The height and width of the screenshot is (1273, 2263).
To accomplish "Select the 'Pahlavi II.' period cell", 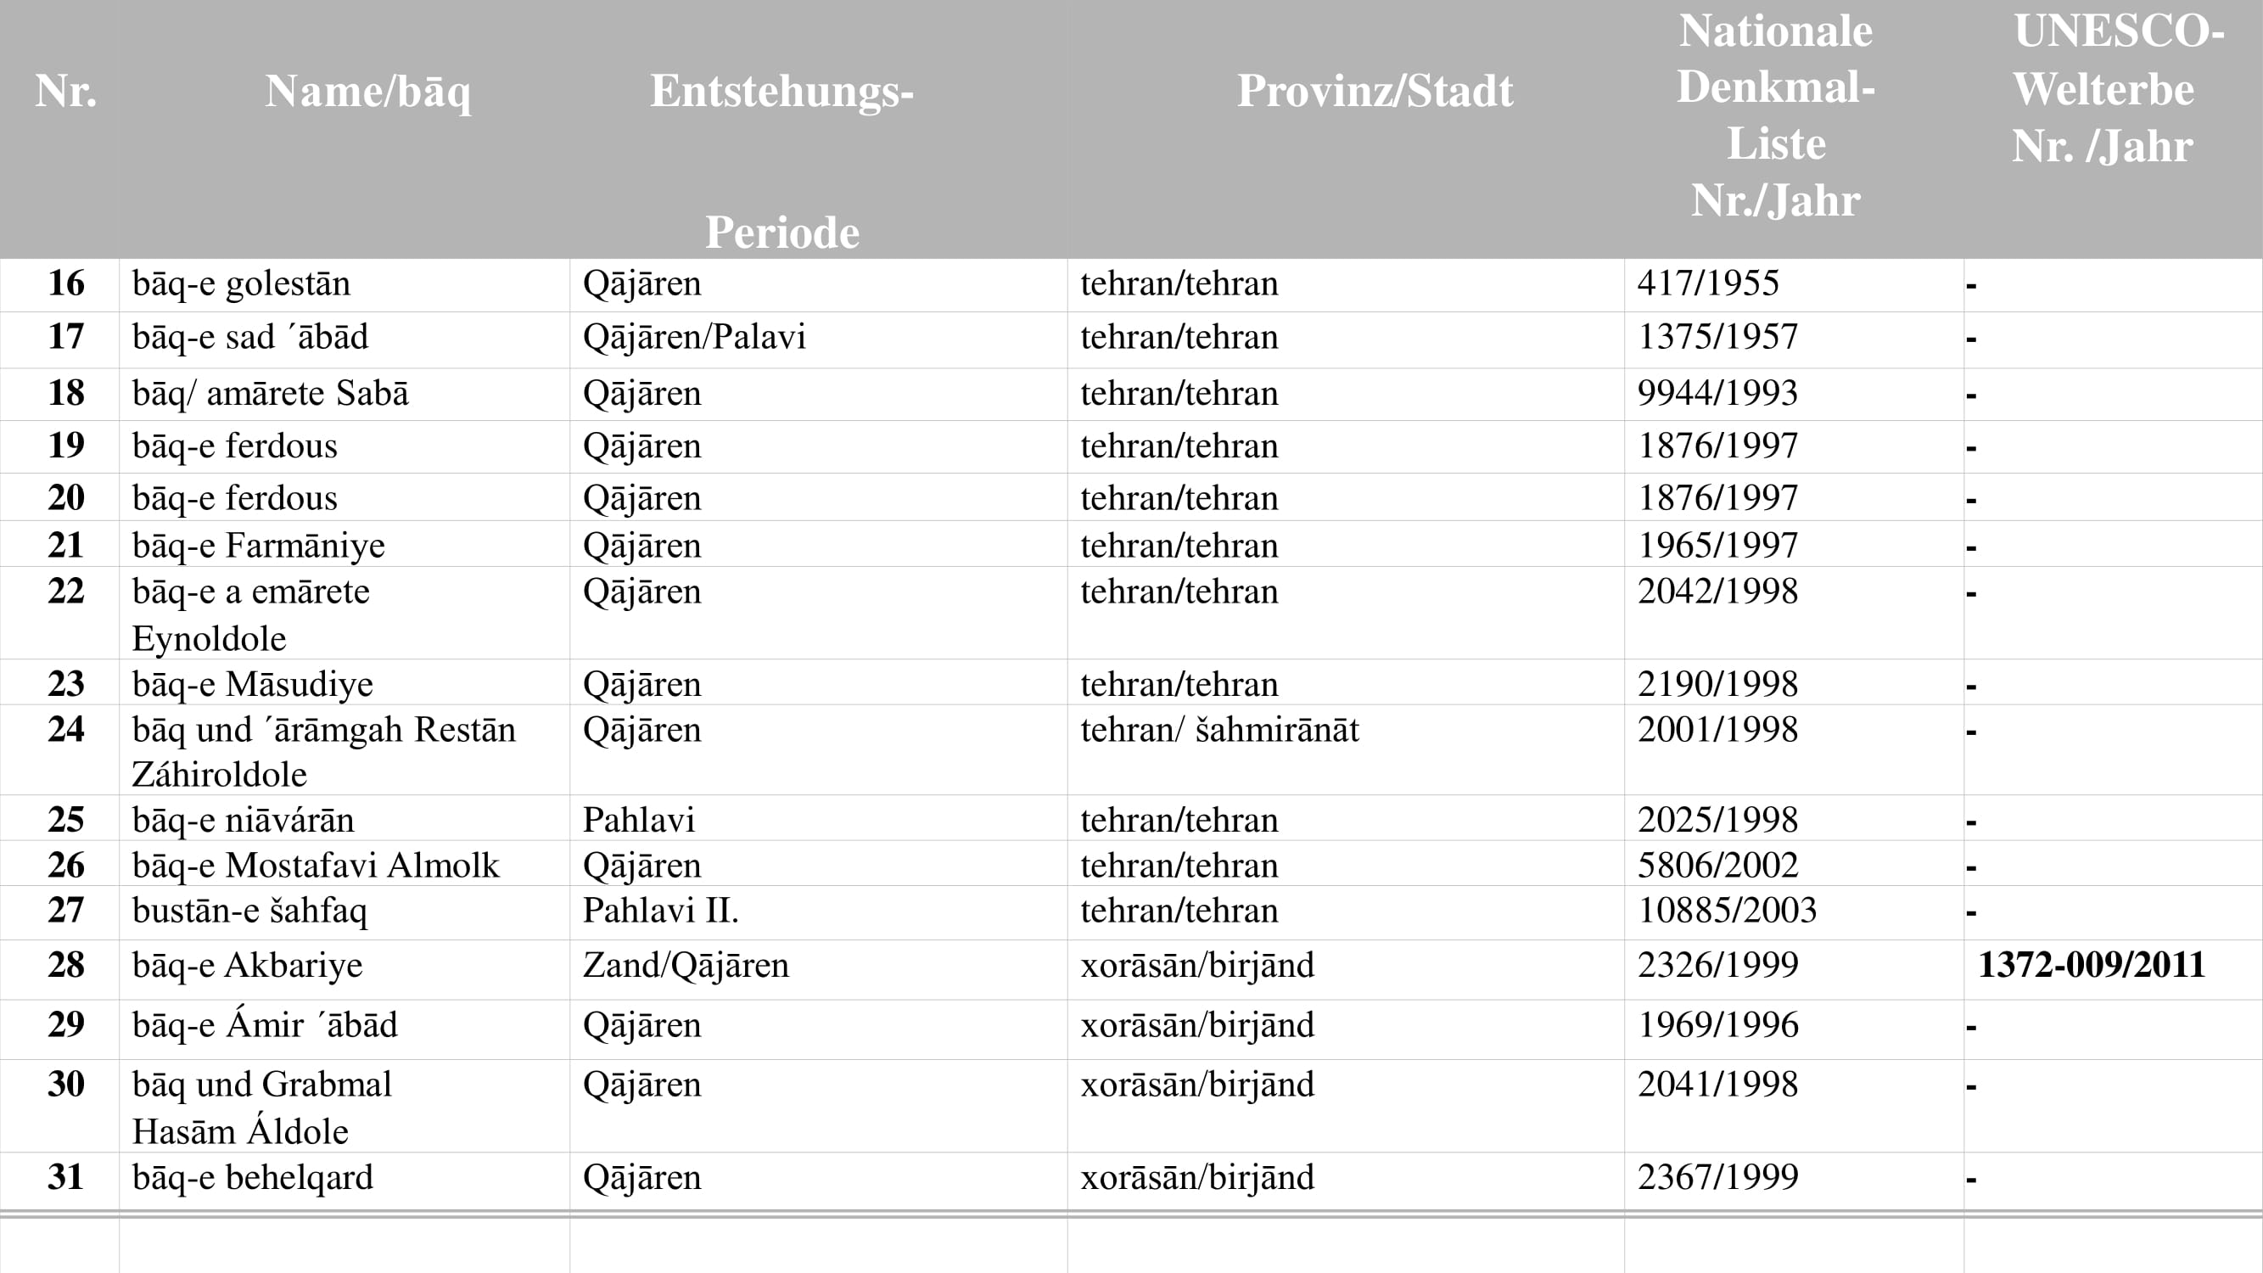I will [x=661, y=909].
